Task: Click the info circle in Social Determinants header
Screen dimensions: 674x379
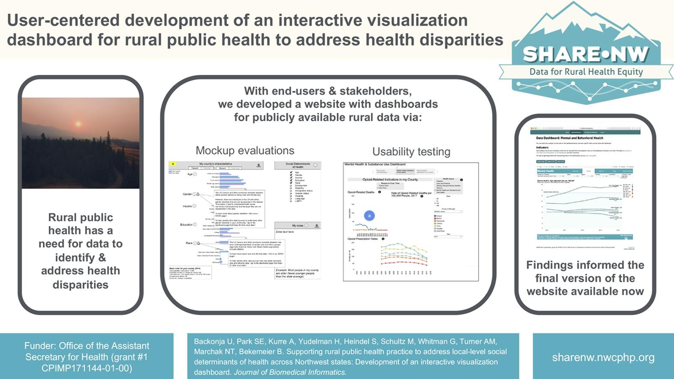Action: 315,165
